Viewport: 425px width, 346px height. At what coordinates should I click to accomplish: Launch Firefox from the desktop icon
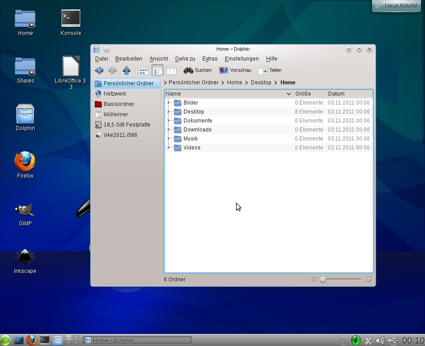tap(25, 165)
